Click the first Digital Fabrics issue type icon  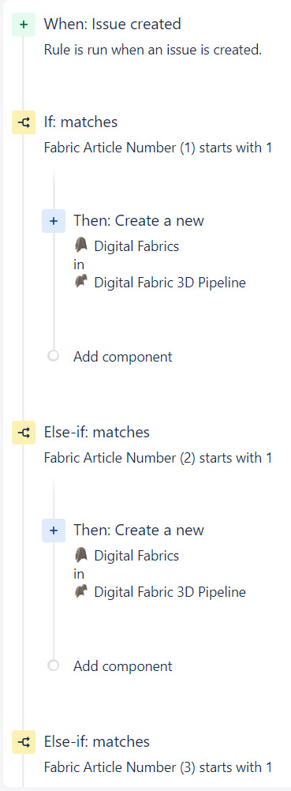click(x=80, y=246)
